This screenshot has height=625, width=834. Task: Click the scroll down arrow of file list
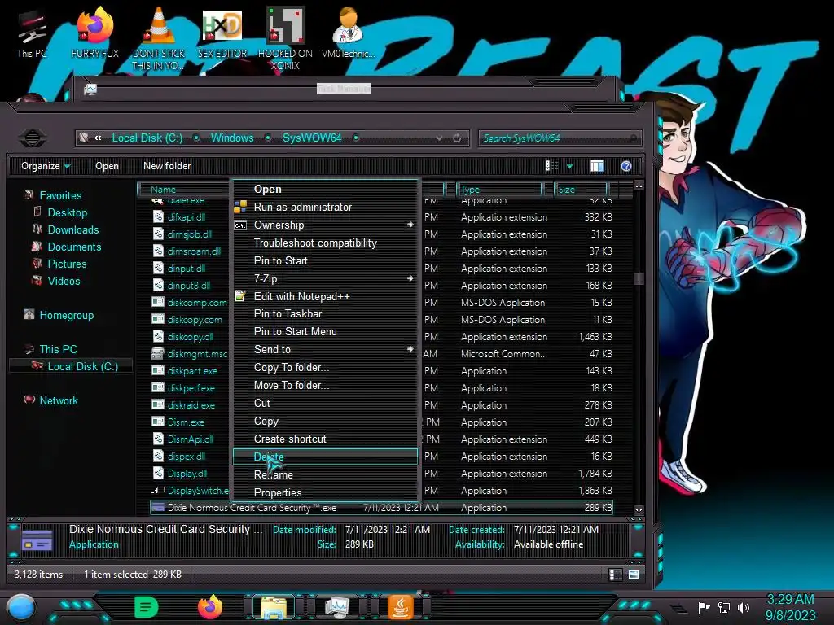pyautogui.click(x=639, y=510)
